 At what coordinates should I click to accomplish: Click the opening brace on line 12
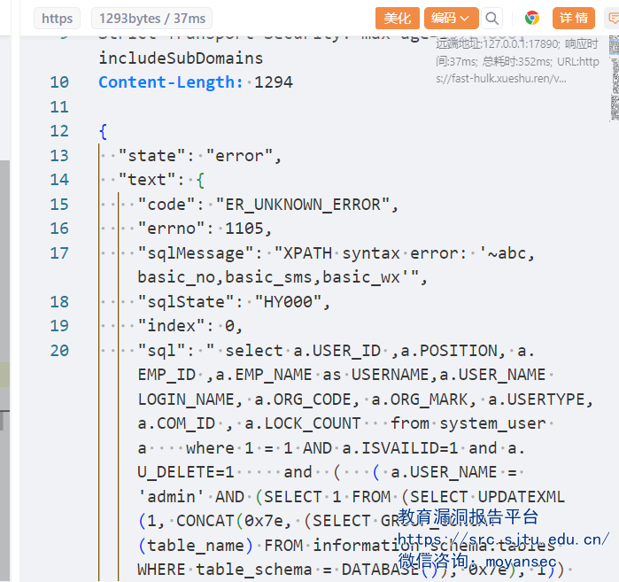click(103, 131)
